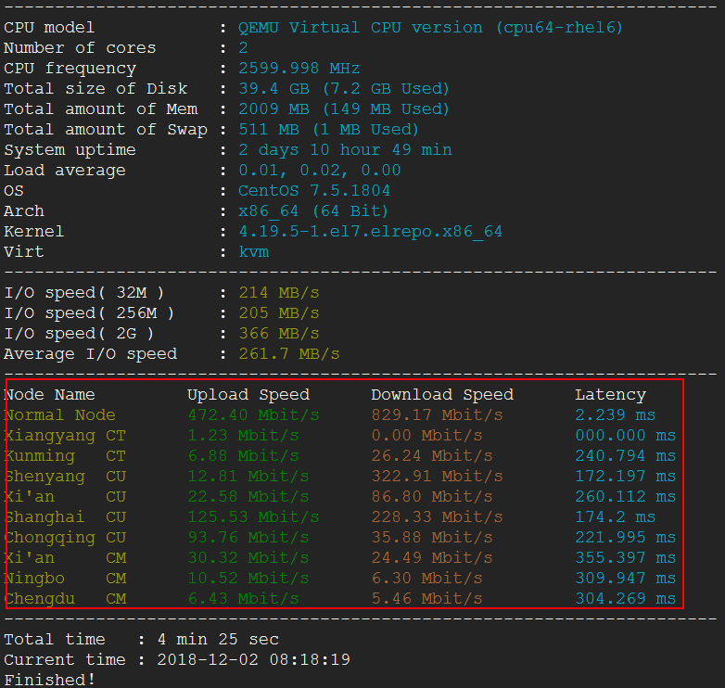Select the average I/O speed 261.7 MB/s
This screenshot has width=725, height=688.
tap(288, 354)
